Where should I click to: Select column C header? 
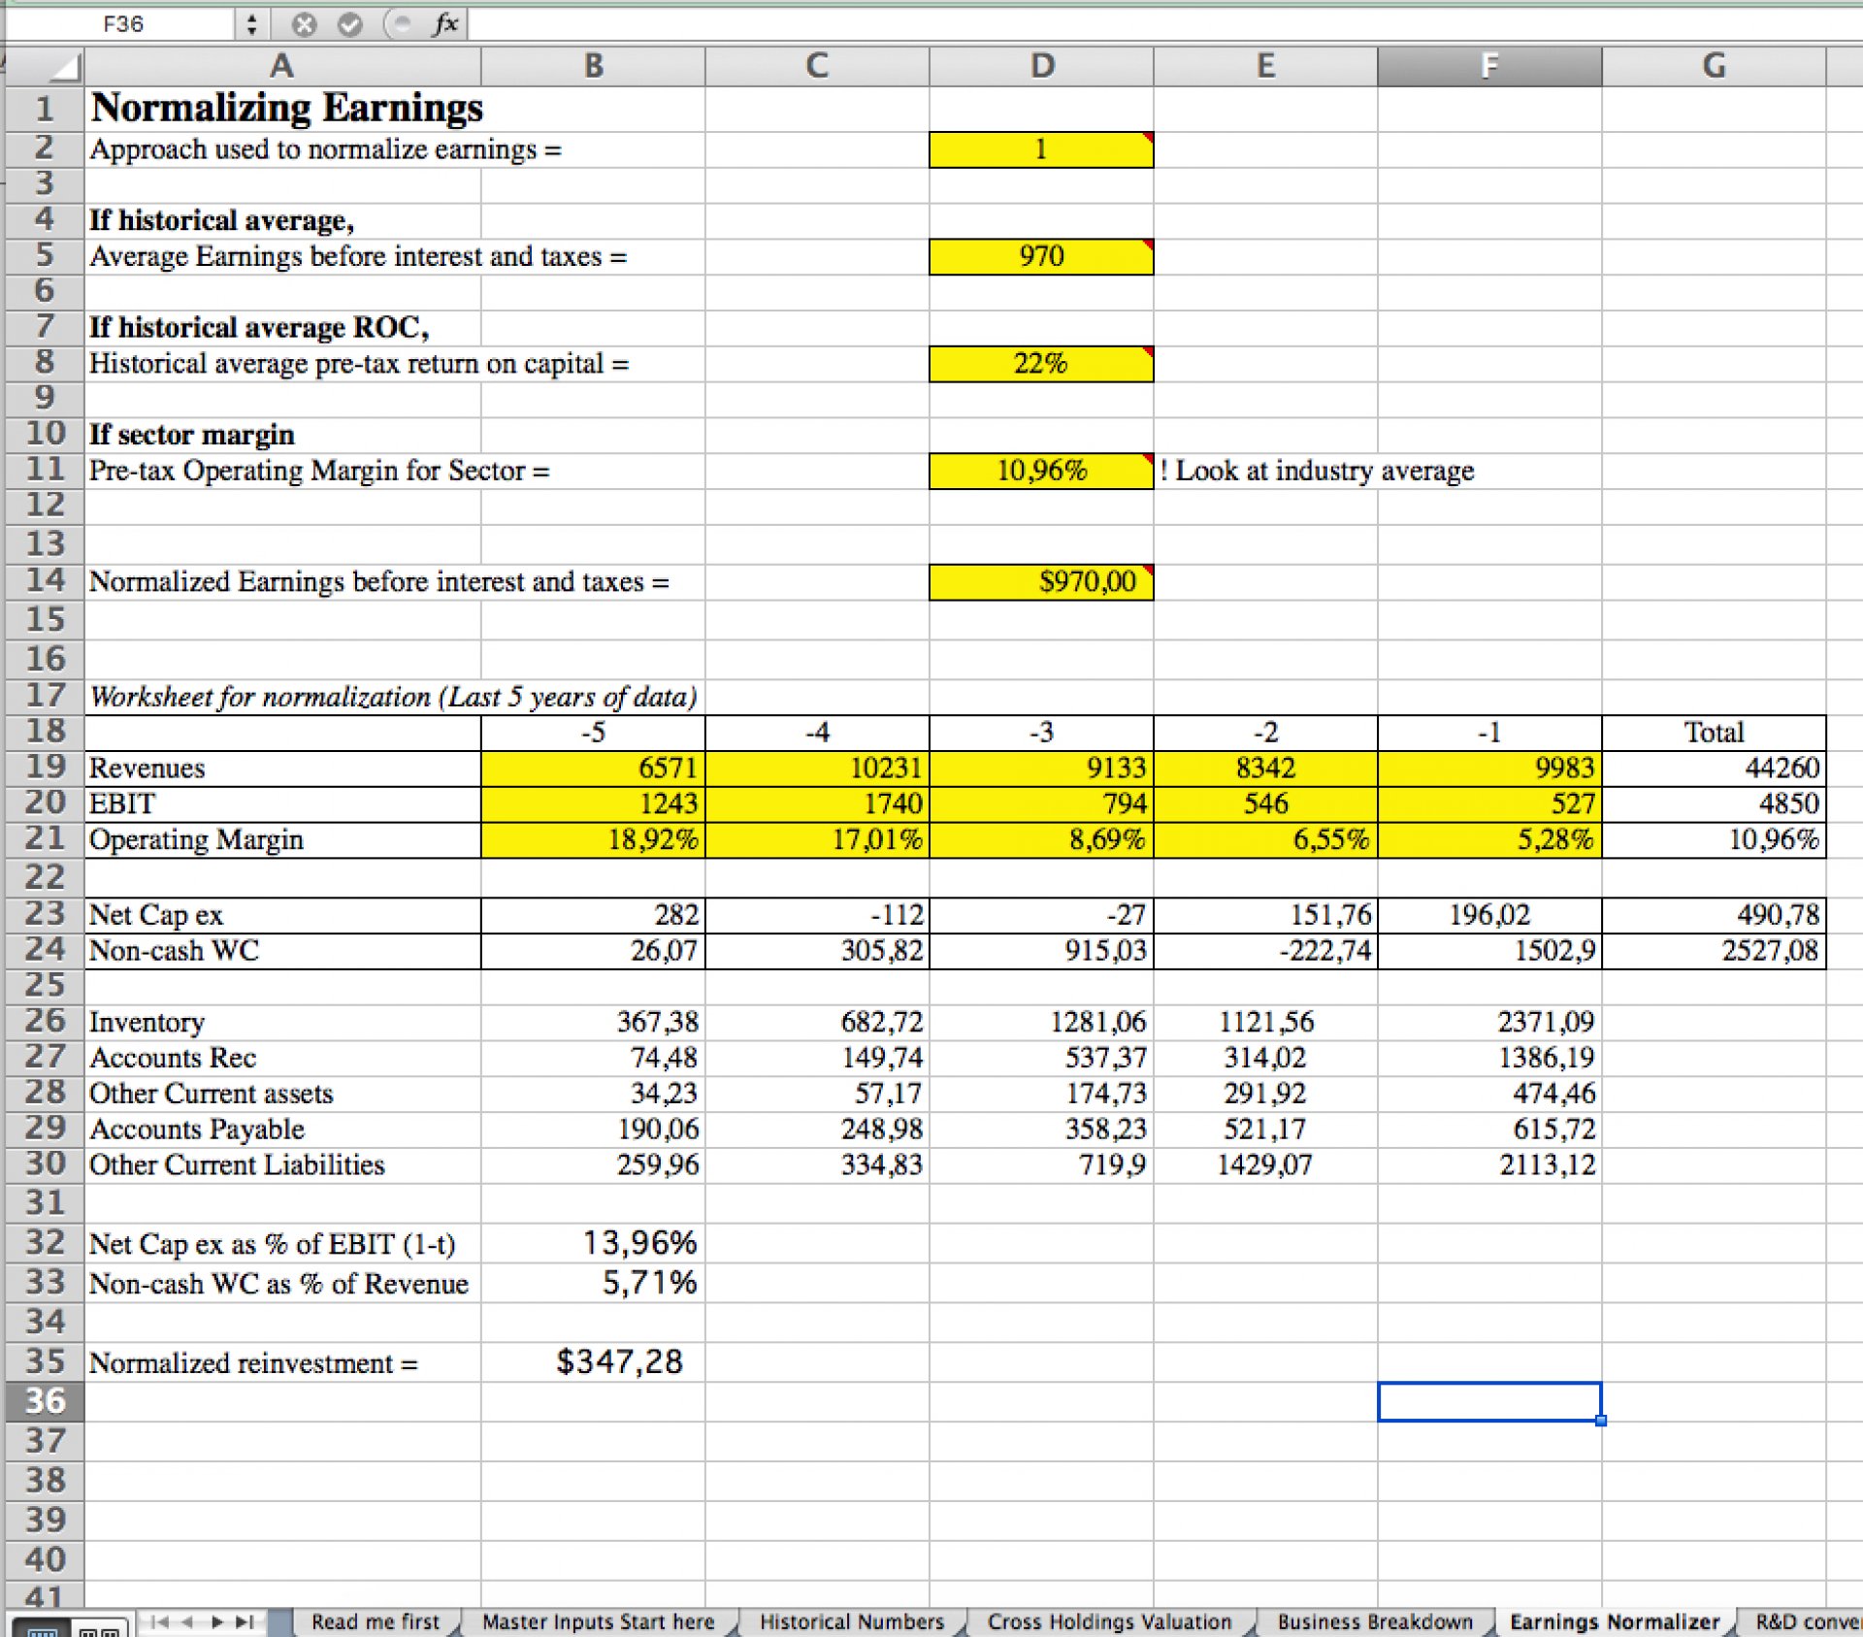(x=817, y=66)
